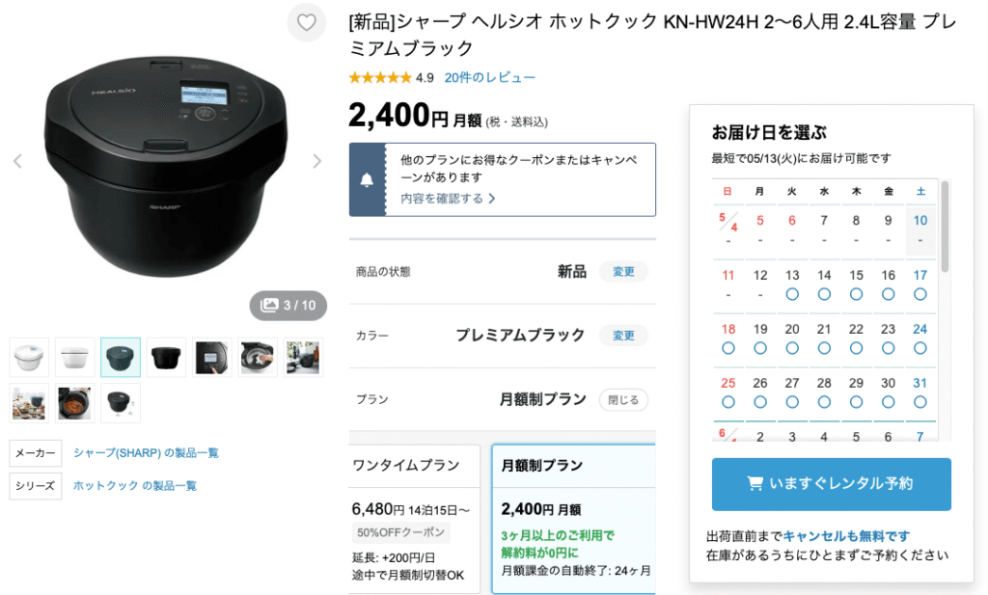
Task: Open シャープ(SHARP) の製品一覧 link
Action: coord(146,452)
